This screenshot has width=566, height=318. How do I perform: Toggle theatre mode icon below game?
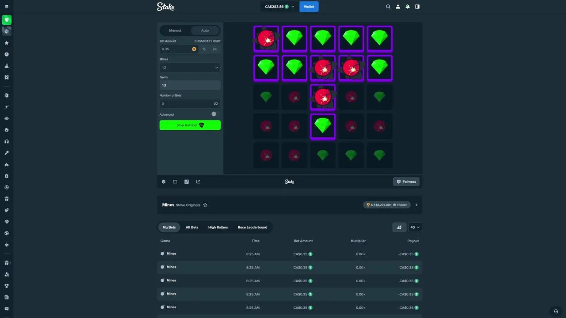(175, 182)
